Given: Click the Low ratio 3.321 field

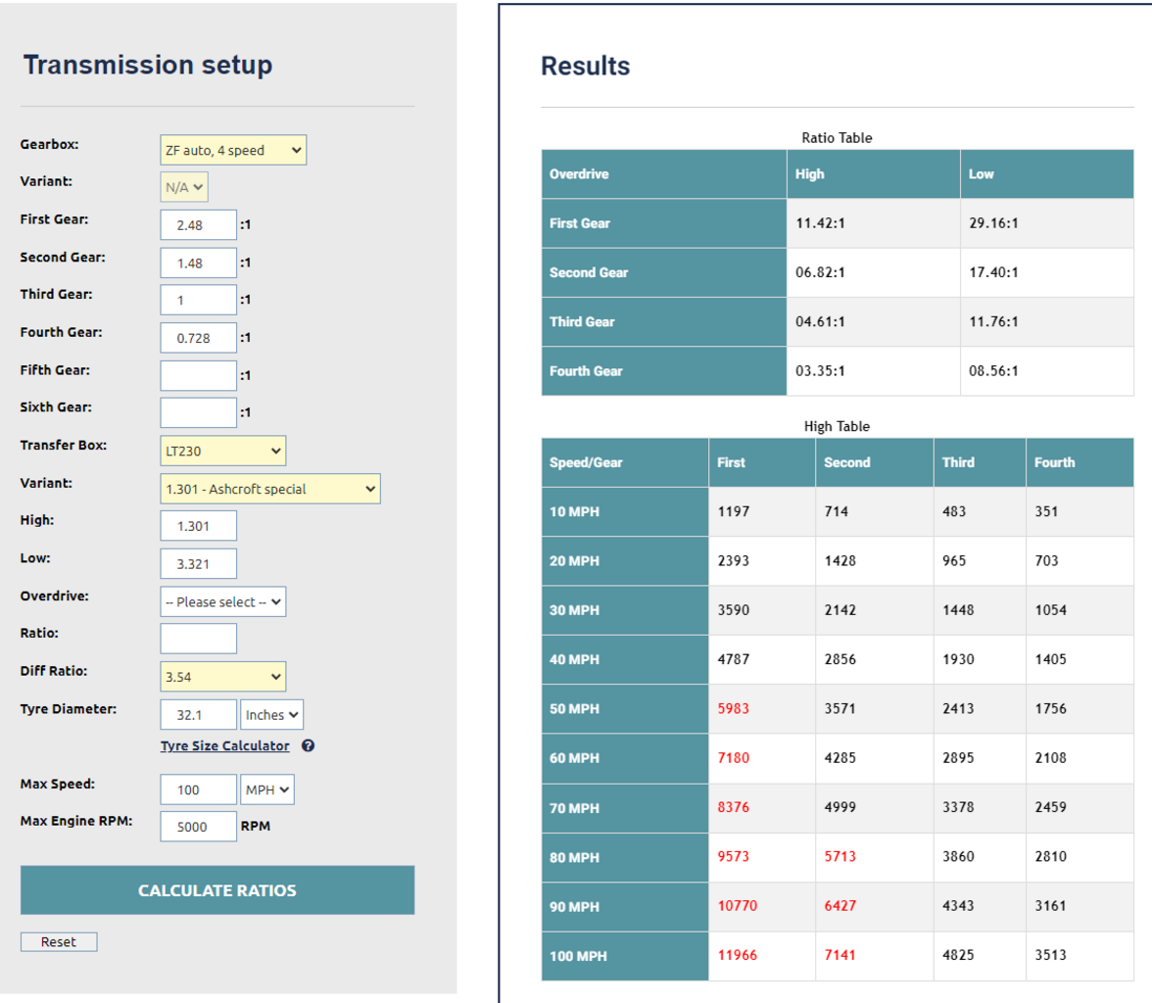Looking at the screenshot, I should coord(198,563).
